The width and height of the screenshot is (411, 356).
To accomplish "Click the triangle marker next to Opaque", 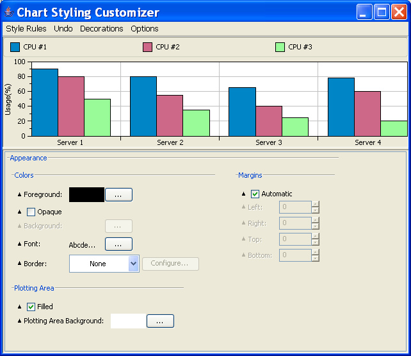I will pyautogui.click(x=19, y=212).
